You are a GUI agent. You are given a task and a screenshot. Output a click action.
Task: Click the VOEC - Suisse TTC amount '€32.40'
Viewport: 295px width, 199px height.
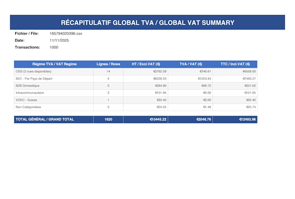tap(251, 100)
